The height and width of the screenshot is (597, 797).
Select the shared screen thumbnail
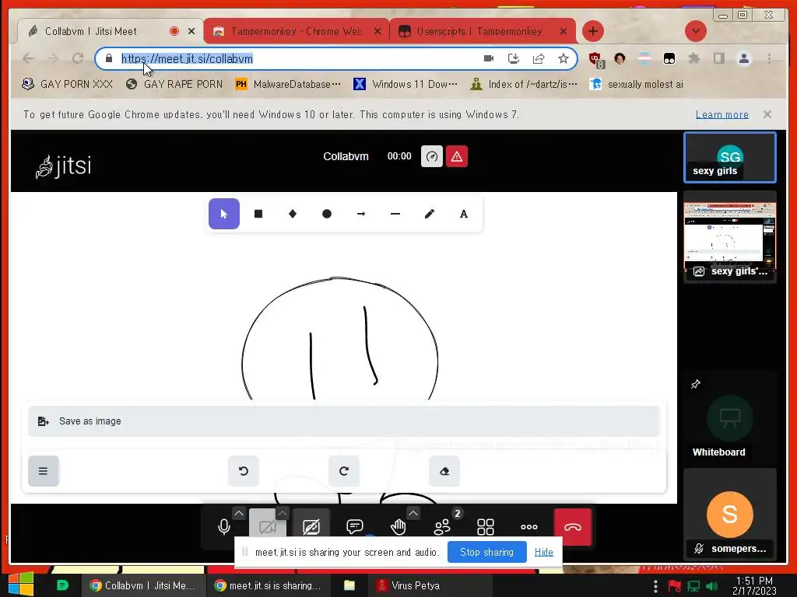coord(729,236)
